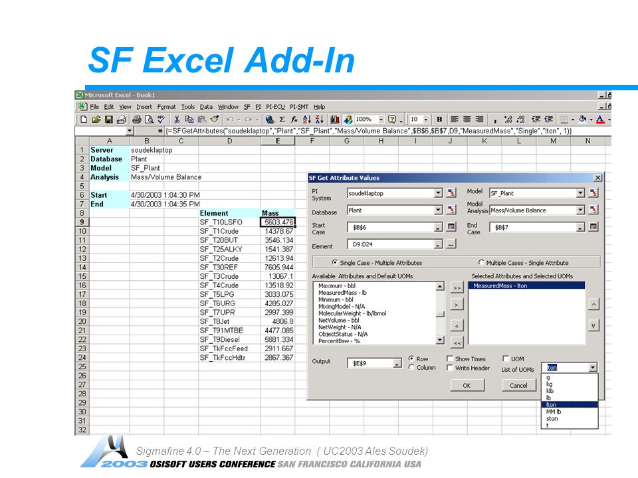The height and width of the screenshot is (478, 638).
Task: Click the Format Painter brush icon
Action: tap(215, 119)
